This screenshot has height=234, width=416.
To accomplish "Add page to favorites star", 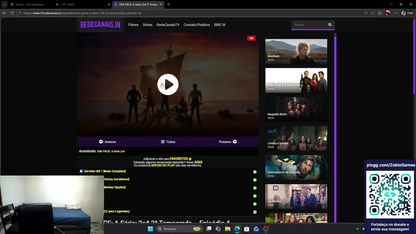I will [x=372, y=13].
